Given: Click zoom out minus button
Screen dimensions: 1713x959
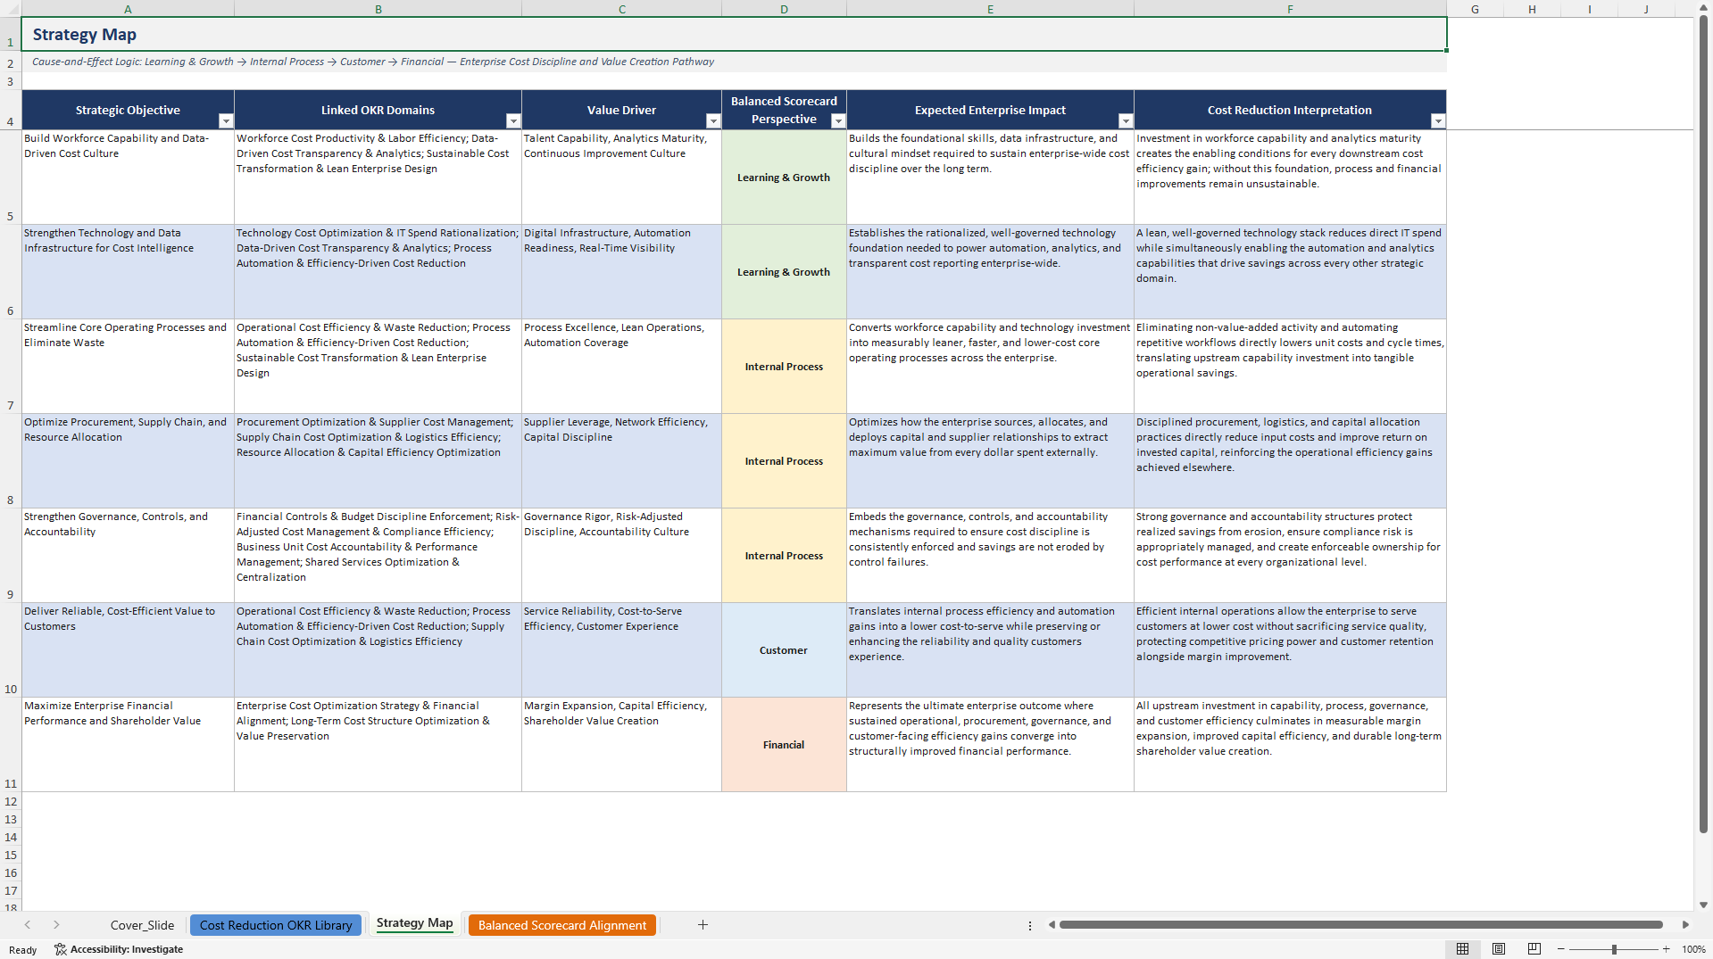Looking at the screenshot, I should click(x=1561, y=949).
